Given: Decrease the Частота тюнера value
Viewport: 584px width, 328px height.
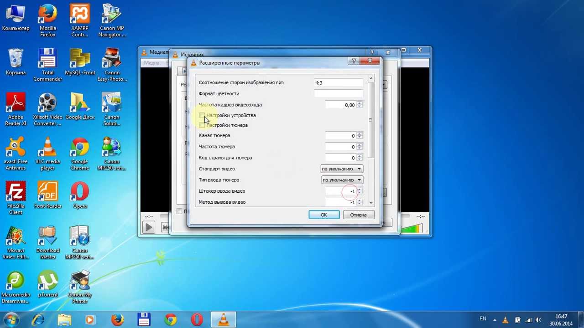Looking at the screenshot, I should tap(360, 149).
